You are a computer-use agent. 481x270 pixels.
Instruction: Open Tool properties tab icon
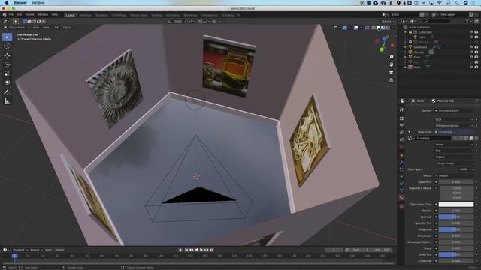401,109
